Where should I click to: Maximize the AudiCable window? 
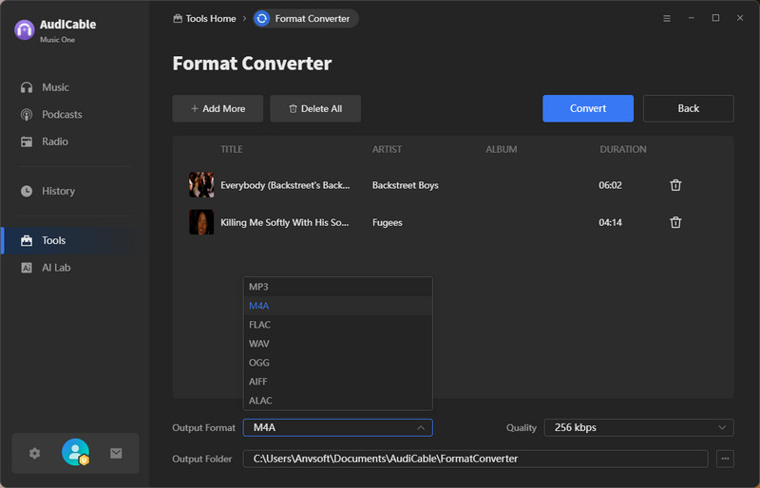click(715, 18)
